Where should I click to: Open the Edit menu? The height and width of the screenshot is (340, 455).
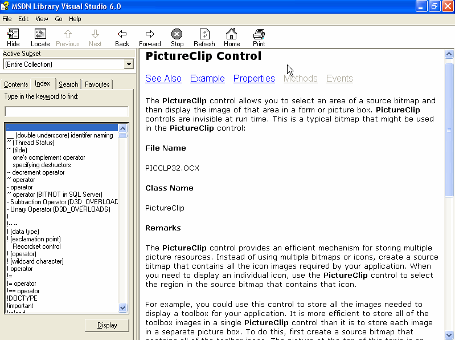click(23, 19)
